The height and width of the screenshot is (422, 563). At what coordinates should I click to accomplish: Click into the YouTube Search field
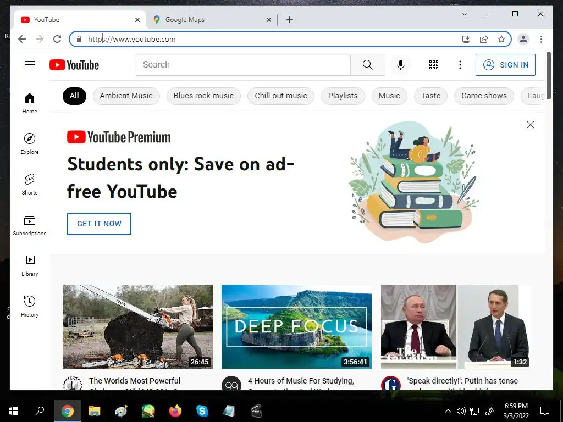coord(243,65)
